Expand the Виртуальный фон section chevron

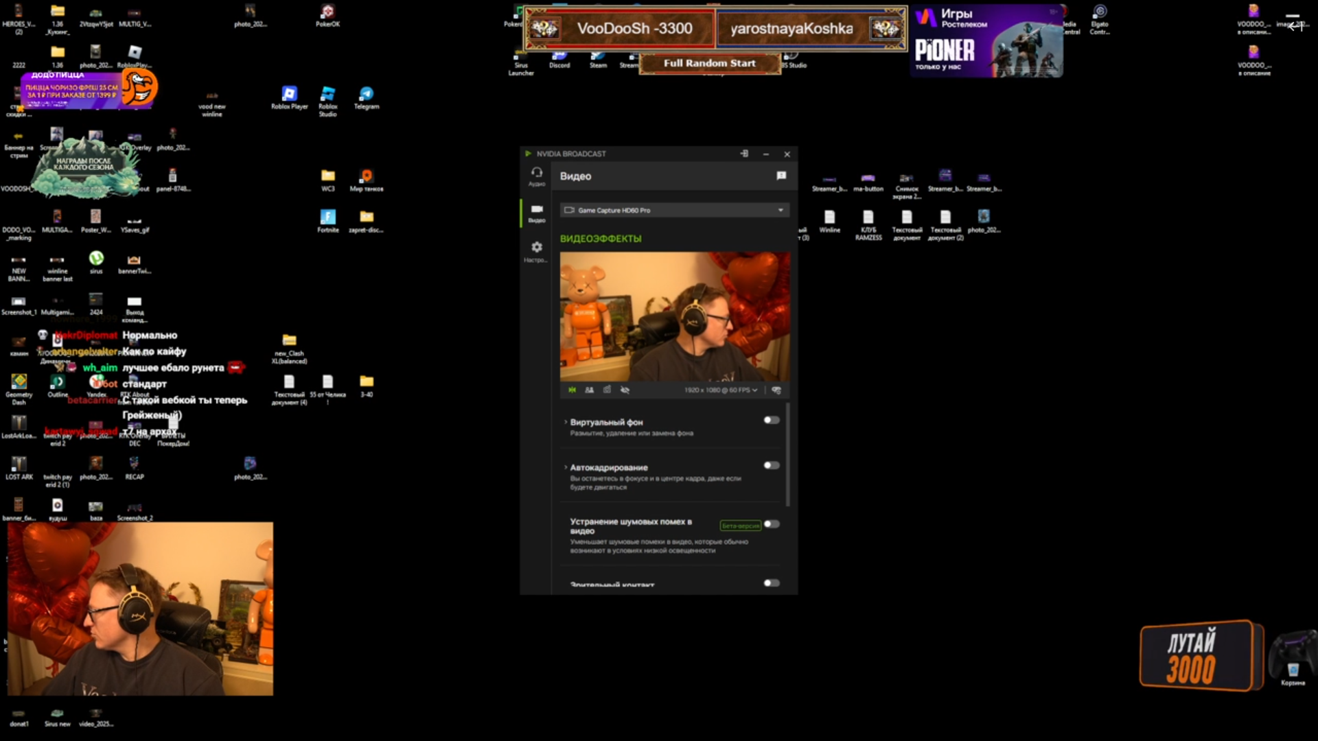(x=566, y=422)
